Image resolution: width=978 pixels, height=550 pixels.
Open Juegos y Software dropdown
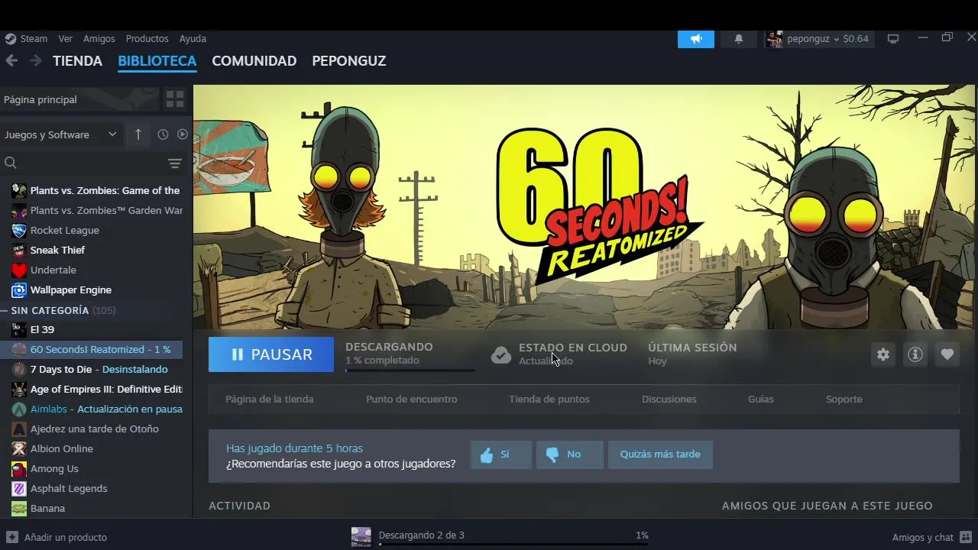61,134
